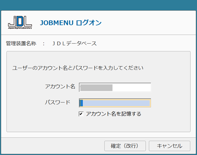Click the checkmark inside the remember checkbox
The image size is (197, 155).
[81, 114]
